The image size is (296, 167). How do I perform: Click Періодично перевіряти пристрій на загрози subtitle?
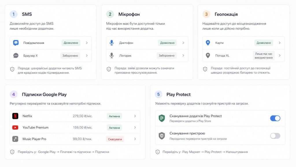point(198,139)
